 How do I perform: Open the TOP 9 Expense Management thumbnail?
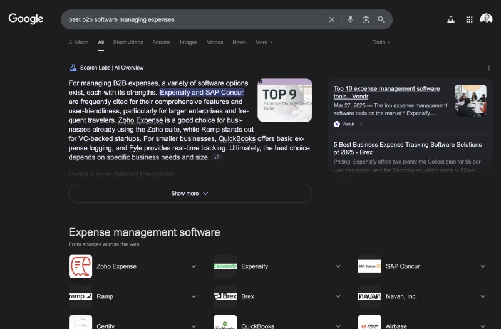coord(285,100)
